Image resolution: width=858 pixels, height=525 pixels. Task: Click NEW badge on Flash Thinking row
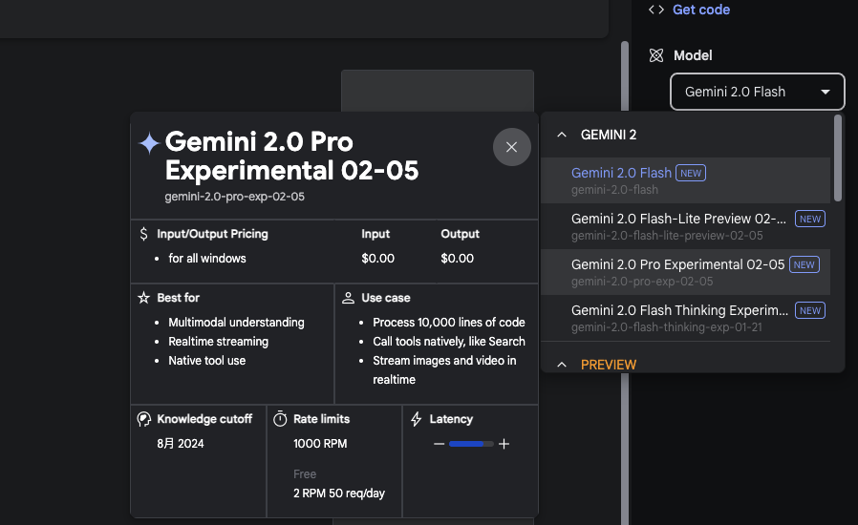(x=810, y=310)
